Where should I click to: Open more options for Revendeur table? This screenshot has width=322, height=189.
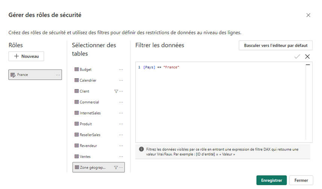[121, 146]
